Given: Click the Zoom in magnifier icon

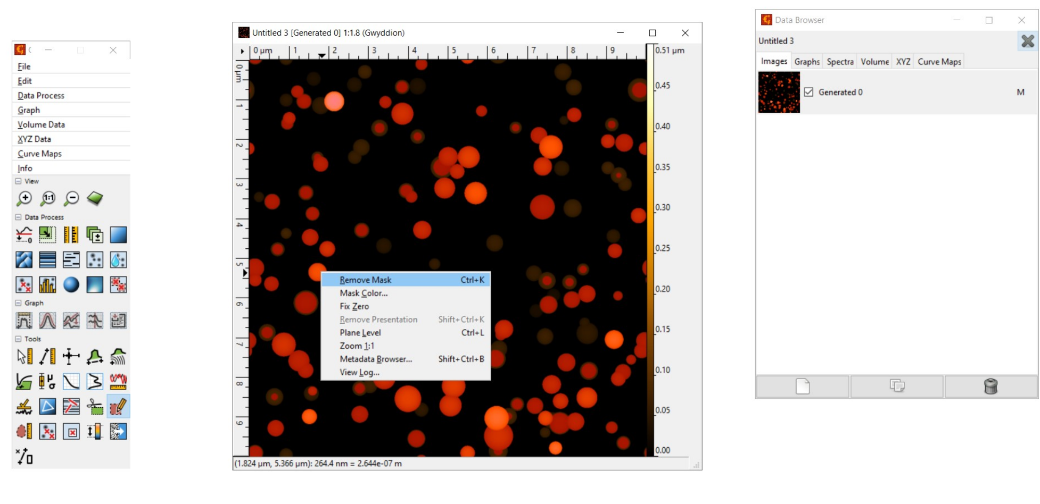Looking at the screenshot, I should (24, 199).
